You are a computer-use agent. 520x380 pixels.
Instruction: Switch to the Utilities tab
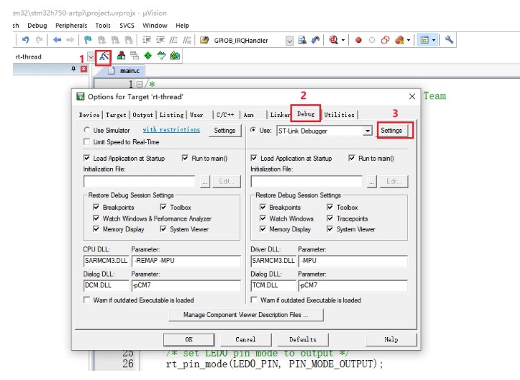[339, 115]
